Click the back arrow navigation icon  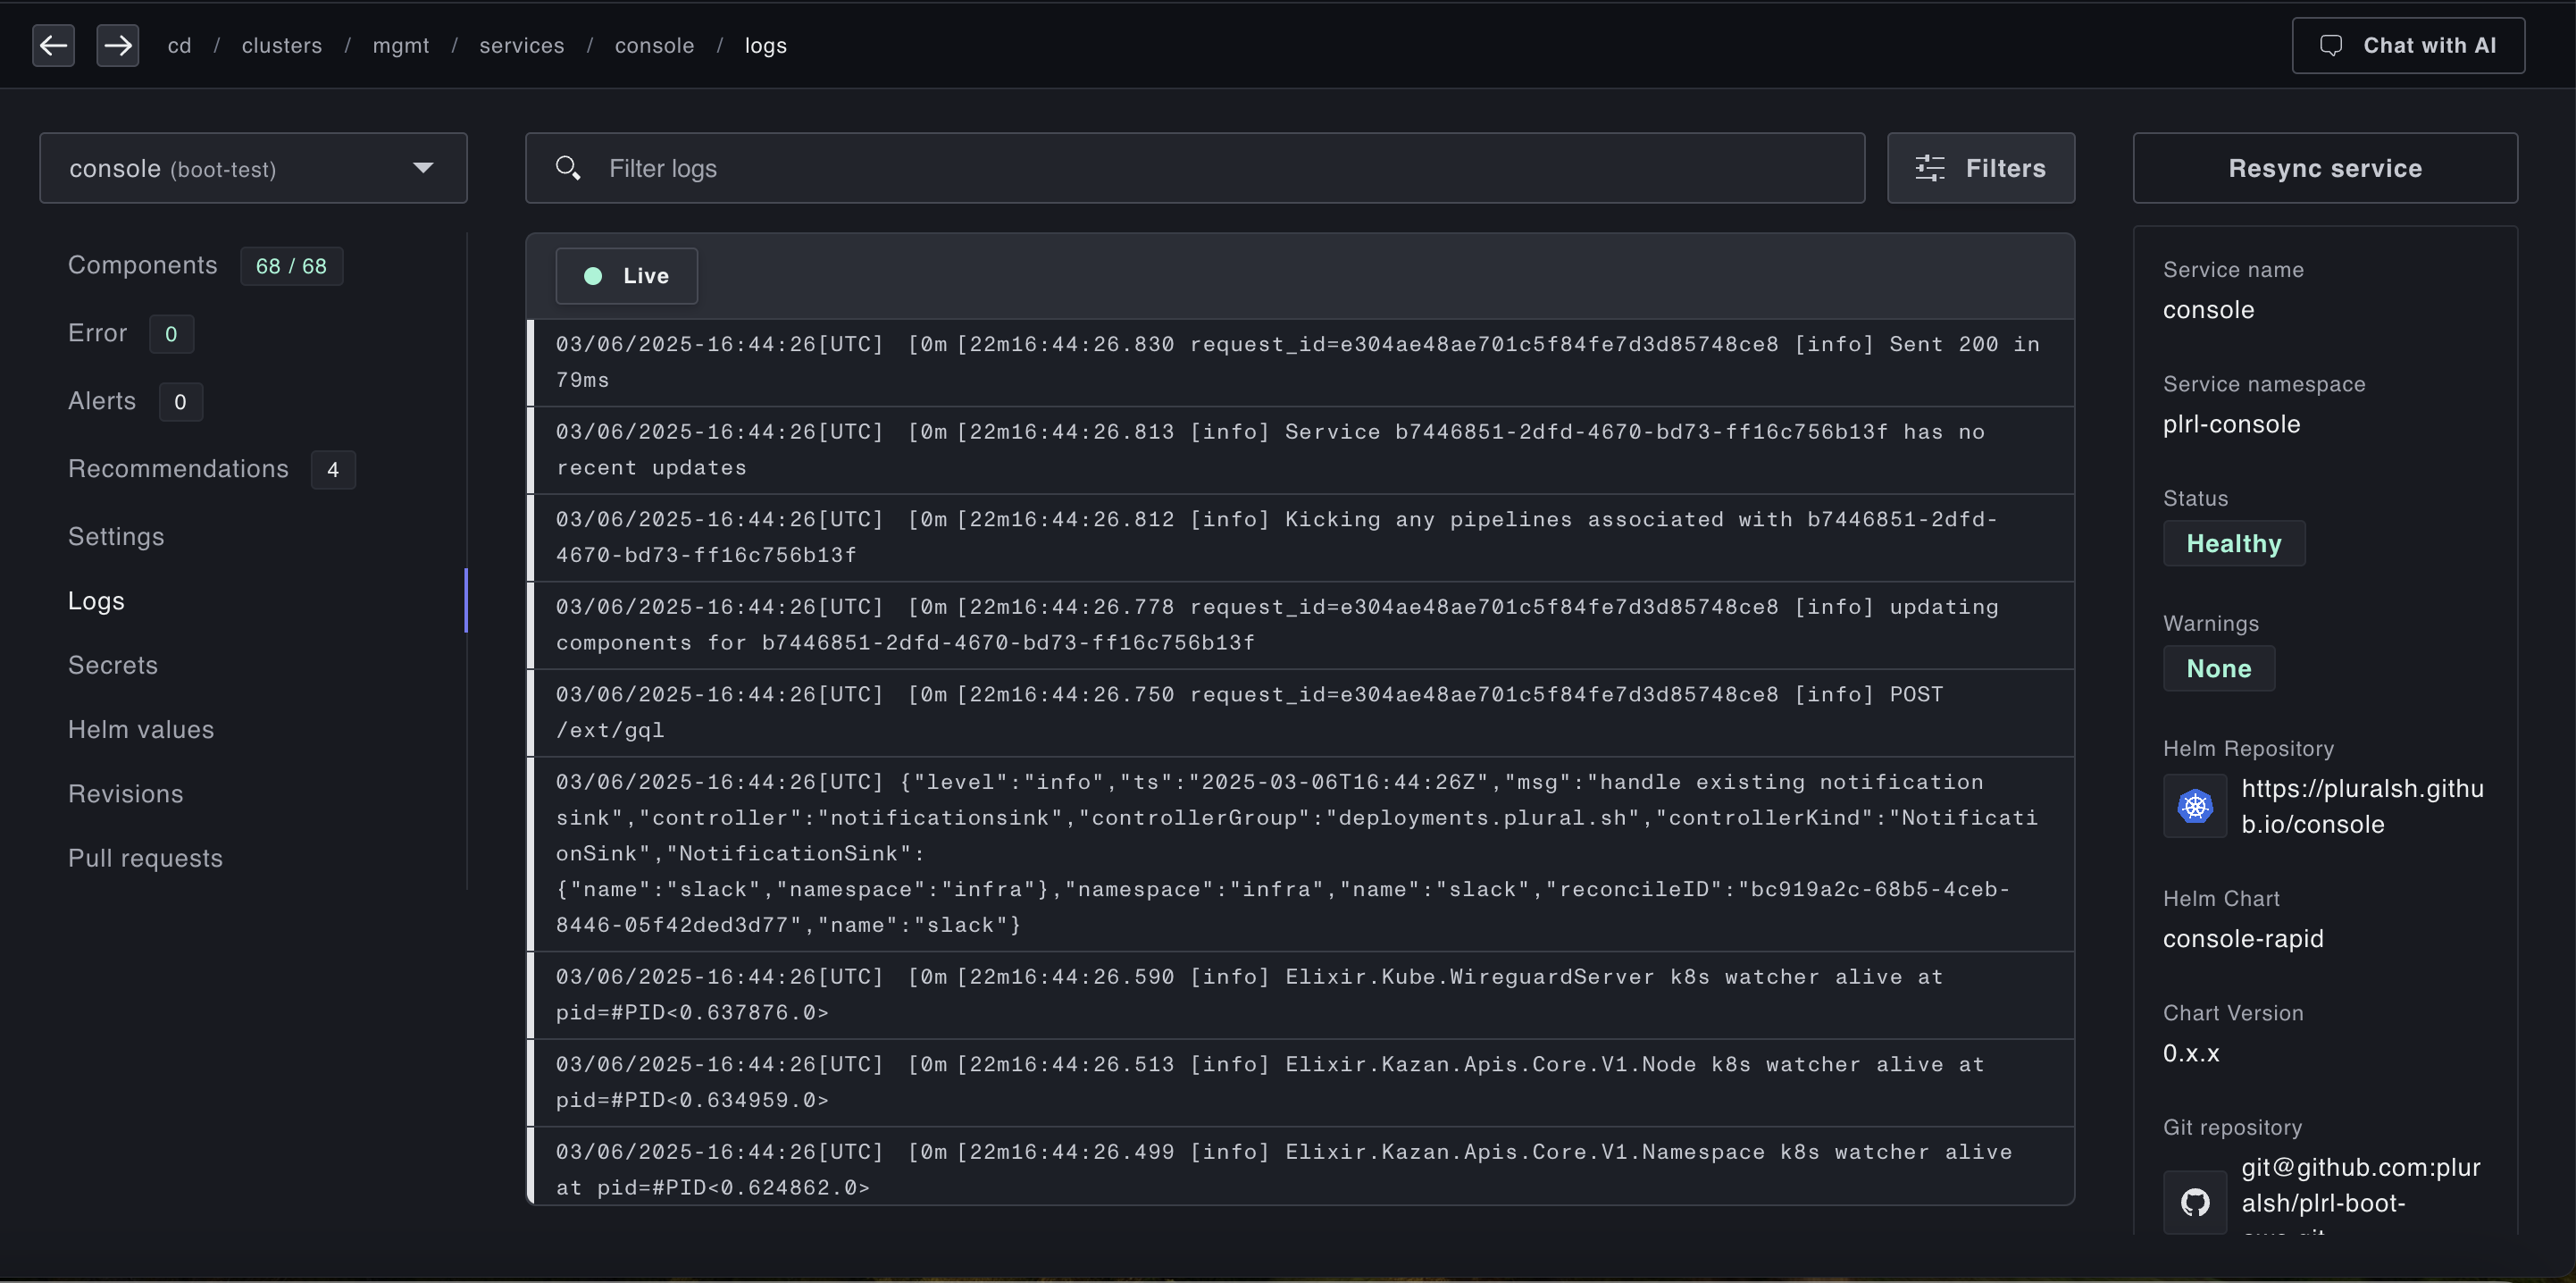tap(53, 45)
